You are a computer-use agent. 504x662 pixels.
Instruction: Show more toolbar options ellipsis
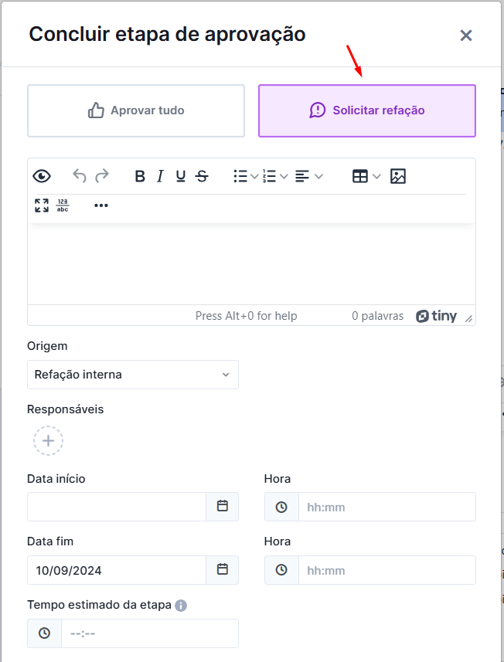pyautogui.click(x=101, y=205)
